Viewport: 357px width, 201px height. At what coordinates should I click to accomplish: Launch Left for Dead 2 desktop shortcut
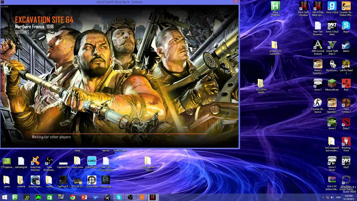tap(346, 67)
